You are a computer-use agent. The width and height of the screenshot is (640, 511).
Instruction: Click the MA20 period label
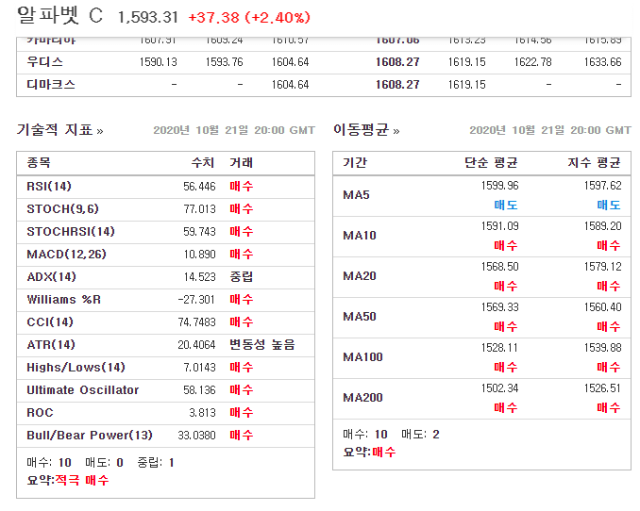pyautogui.click(x=360, y=276)
